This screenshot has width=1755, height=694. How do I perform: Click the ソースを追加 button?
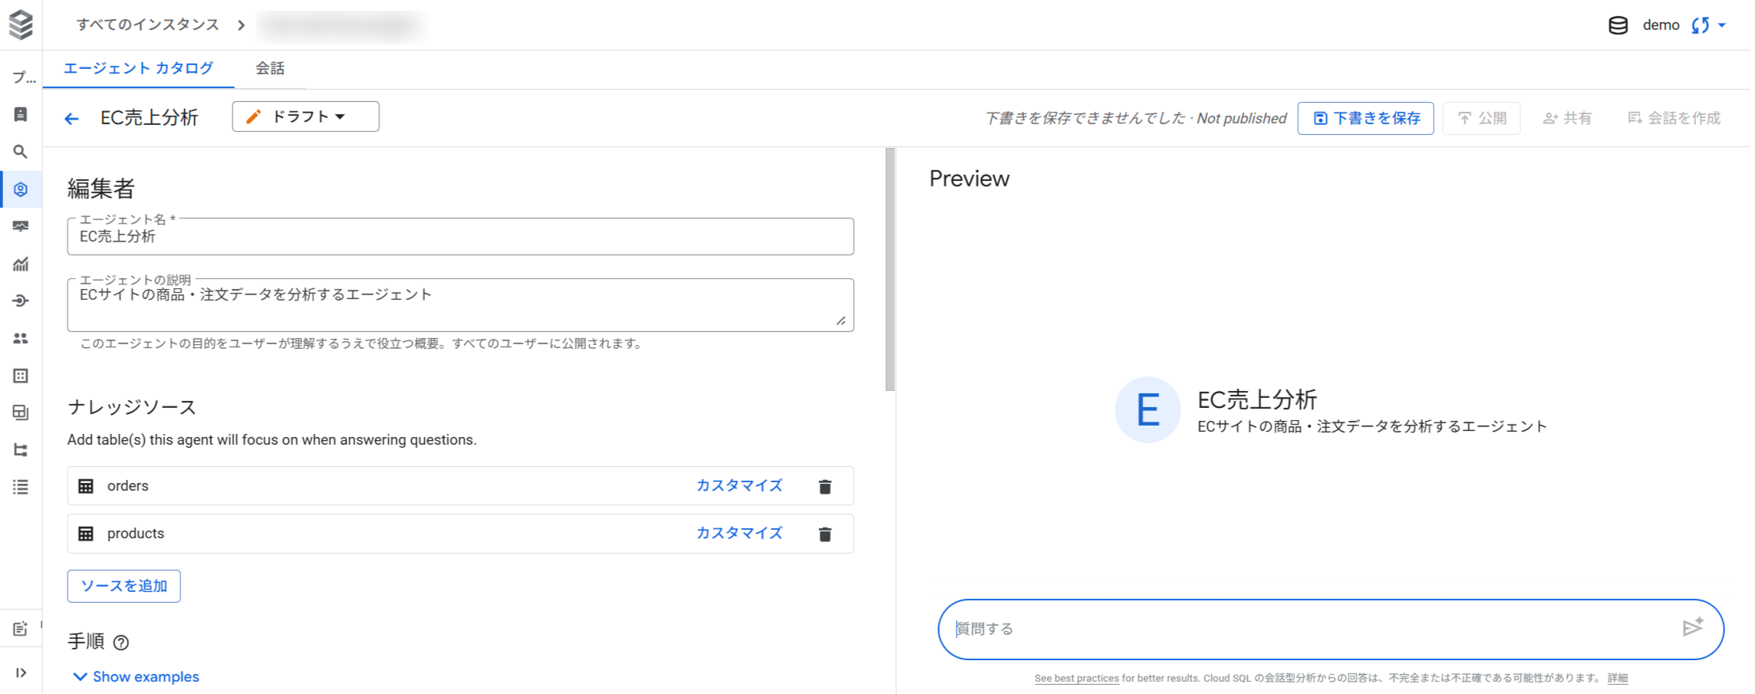[123, 586]
